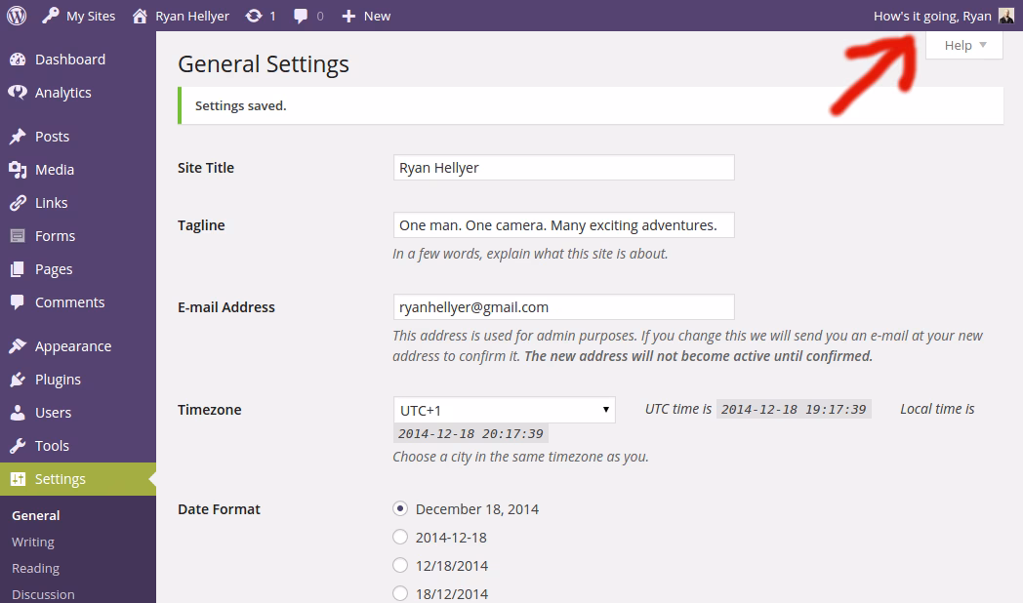Image resolution: width=1023 pixels, height=603 pixels.
Task: Click the New content button in admin bar
Action: click(x=366, y=16)
